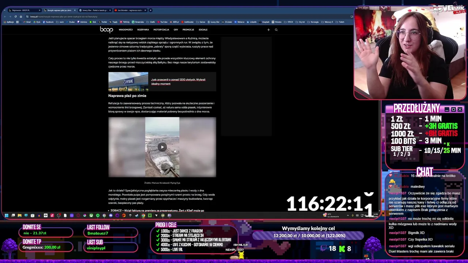Open the Dysk bookmark
Image resolution: width=468 pixels, height=263 pixels.
(x=37, y=22)
